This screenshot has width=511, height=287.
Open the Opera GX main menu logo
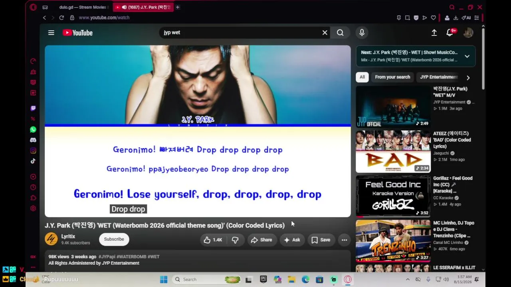coord(33,7)
